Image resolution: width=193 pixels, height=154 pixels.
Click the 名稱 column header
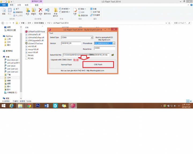(x=27, y=27)
